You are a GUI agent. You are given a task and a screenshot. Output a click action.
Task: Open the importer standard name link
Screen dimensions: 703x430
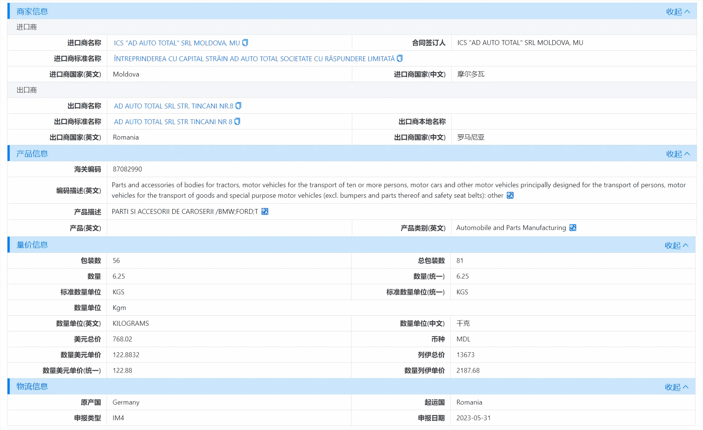pyautogui.click(x=254, y=59)
